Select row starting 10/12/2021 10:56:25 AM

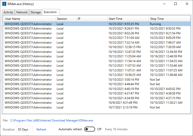point(97,75)
